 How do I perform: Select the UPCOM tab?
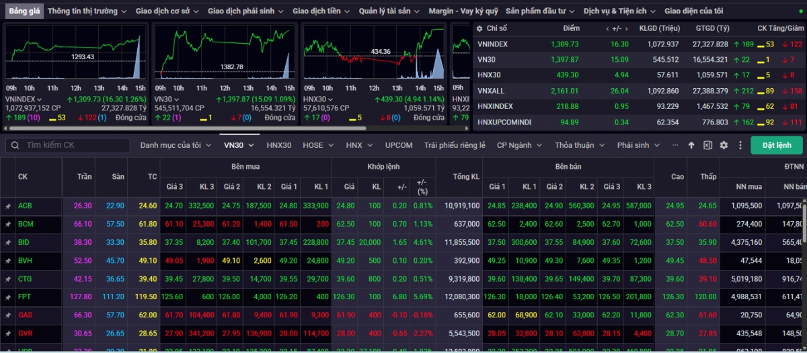(x=399, y=145)
